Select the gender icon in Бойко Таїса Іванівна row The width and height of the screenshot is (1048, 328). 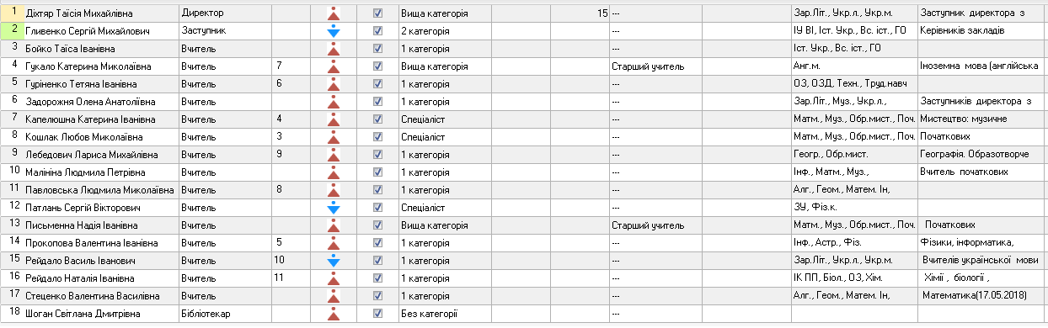333,49
